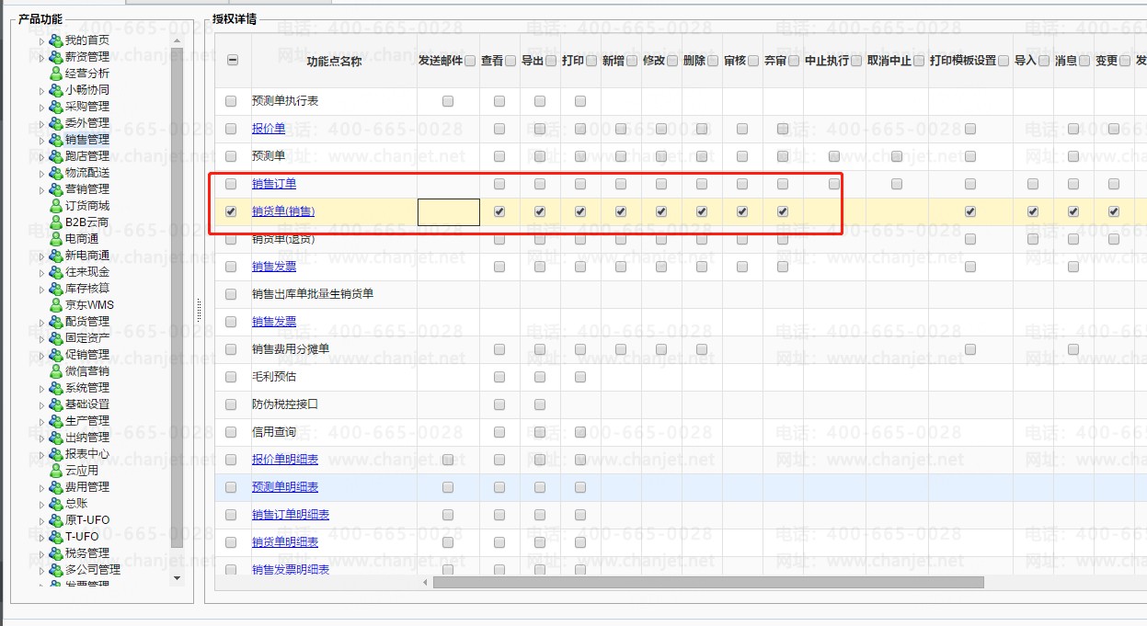Expand the T-UFO tree node arrow
Image resolution: width=1147 pixels, height=626 pixels.
coord(41,537)
